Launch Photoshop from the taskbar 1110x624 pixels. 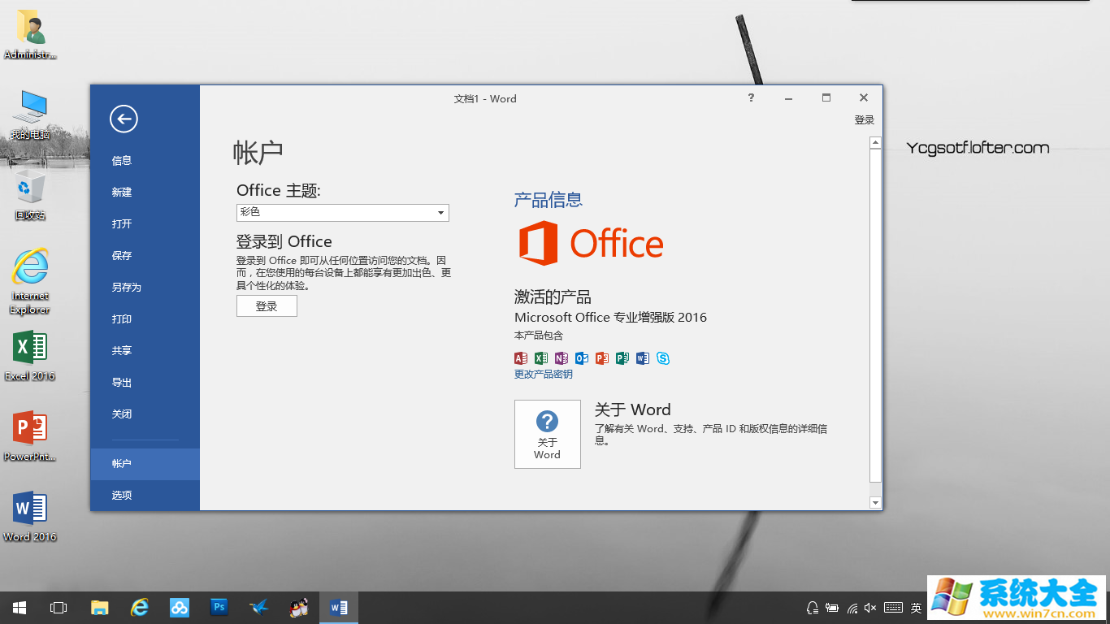pos(219,608)
